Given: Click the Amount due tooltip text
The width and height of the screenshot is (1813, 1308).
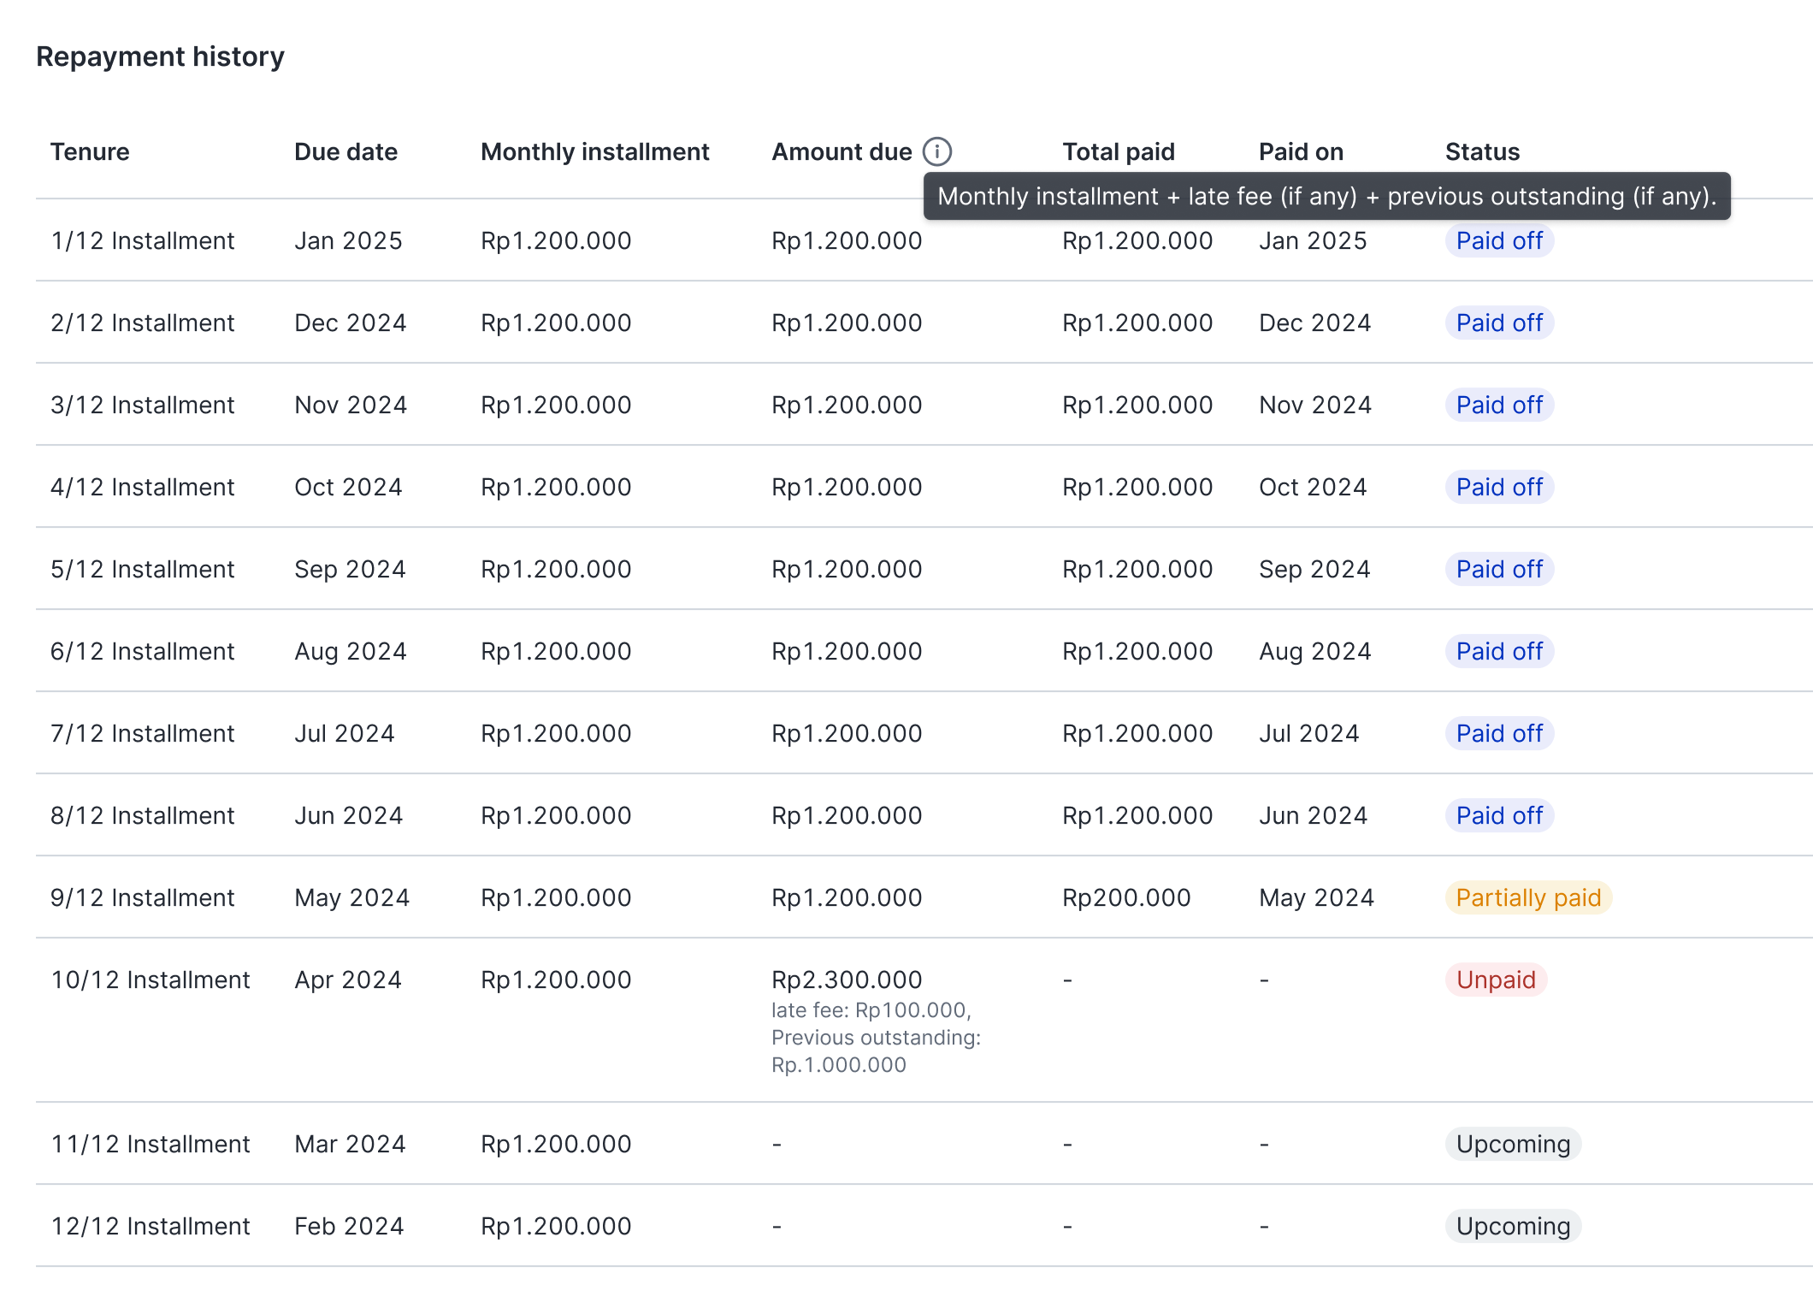Looking at the screenshot, I should point(1326,196).
